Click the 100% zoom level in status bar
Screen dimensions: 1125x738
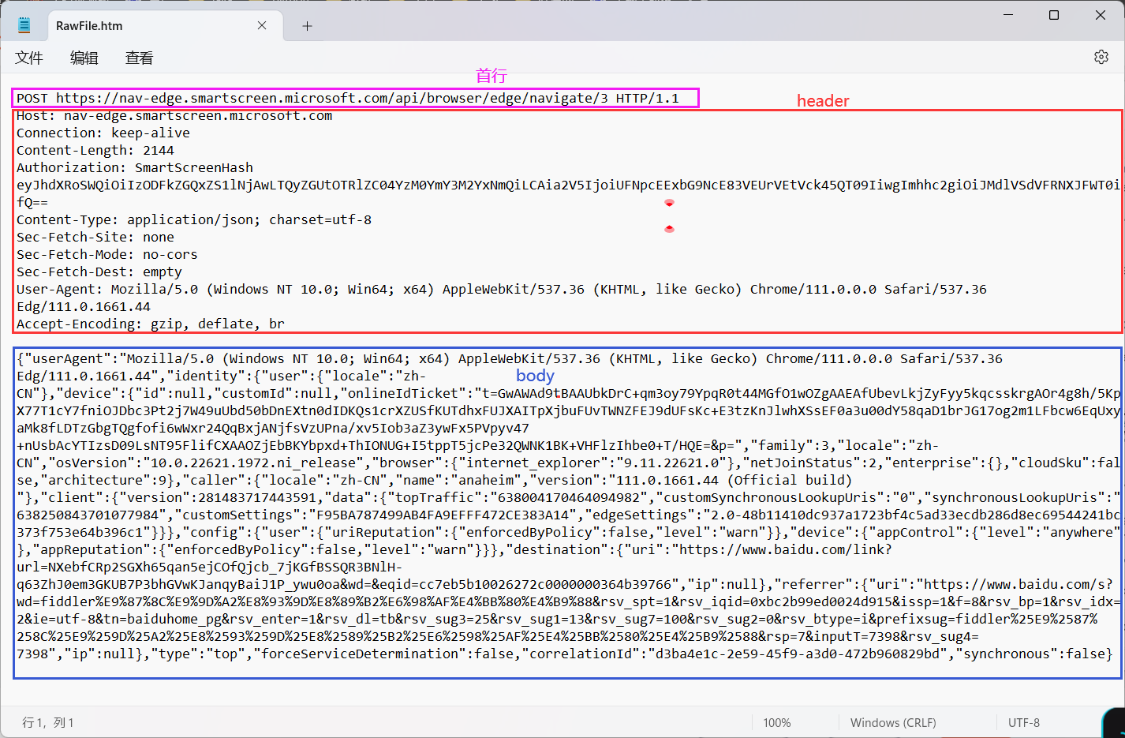tap(777, 723)
